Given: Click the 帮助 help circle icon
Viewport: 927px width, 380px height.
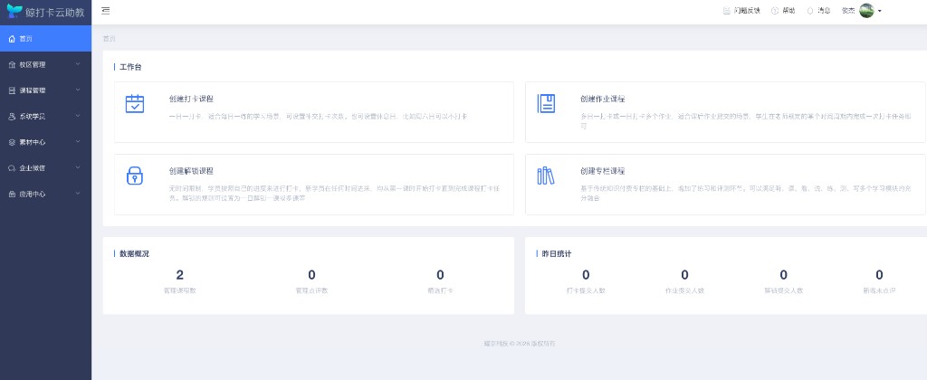Looking at the screenshot, I should coord(775,11).
